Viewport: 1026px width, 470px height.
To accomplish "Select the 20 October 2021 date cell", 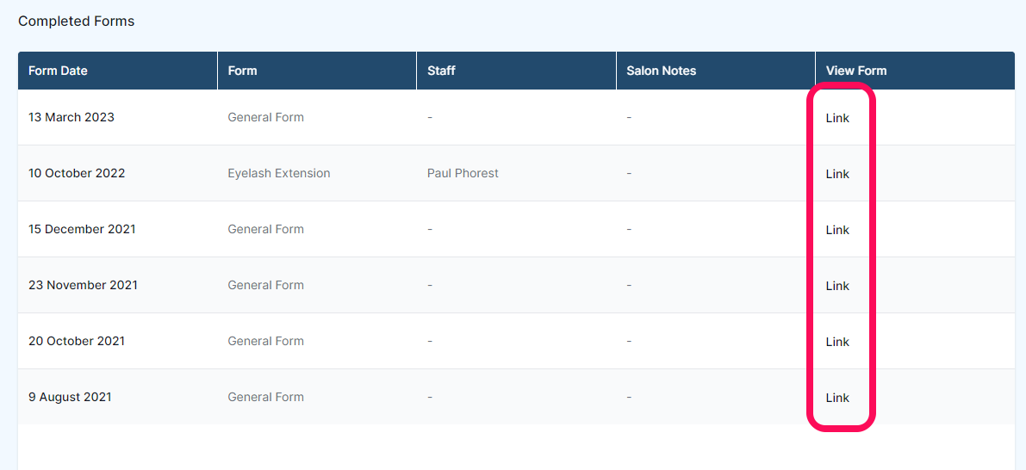I will pyautogui.click(x=77, y=341).
